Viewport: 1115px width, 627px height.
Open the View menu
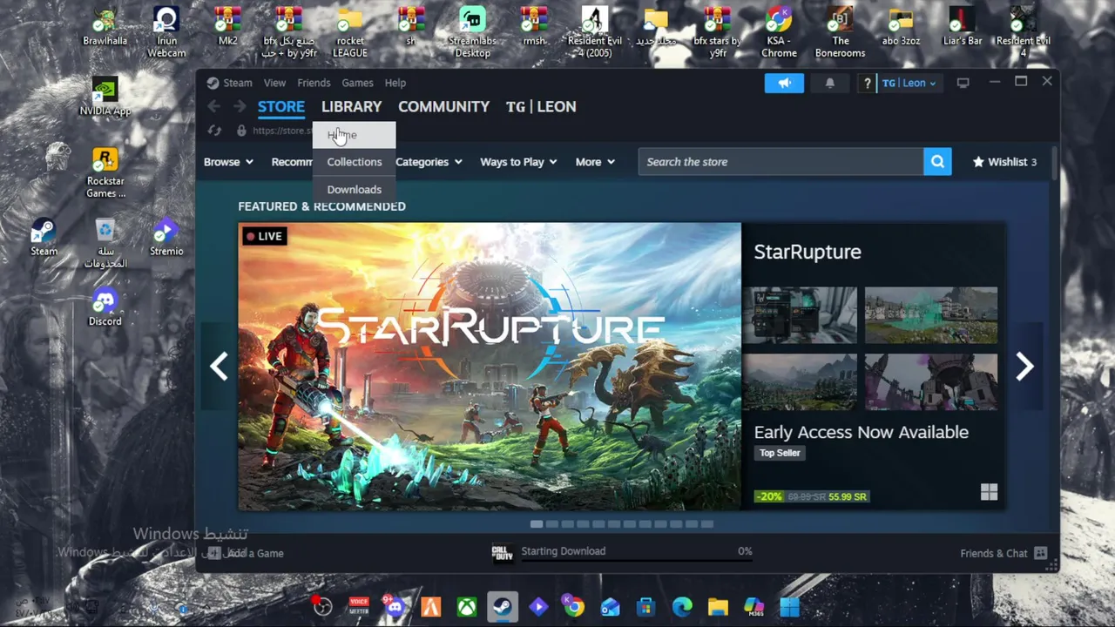pyautogui.click(x=274, y=83)
